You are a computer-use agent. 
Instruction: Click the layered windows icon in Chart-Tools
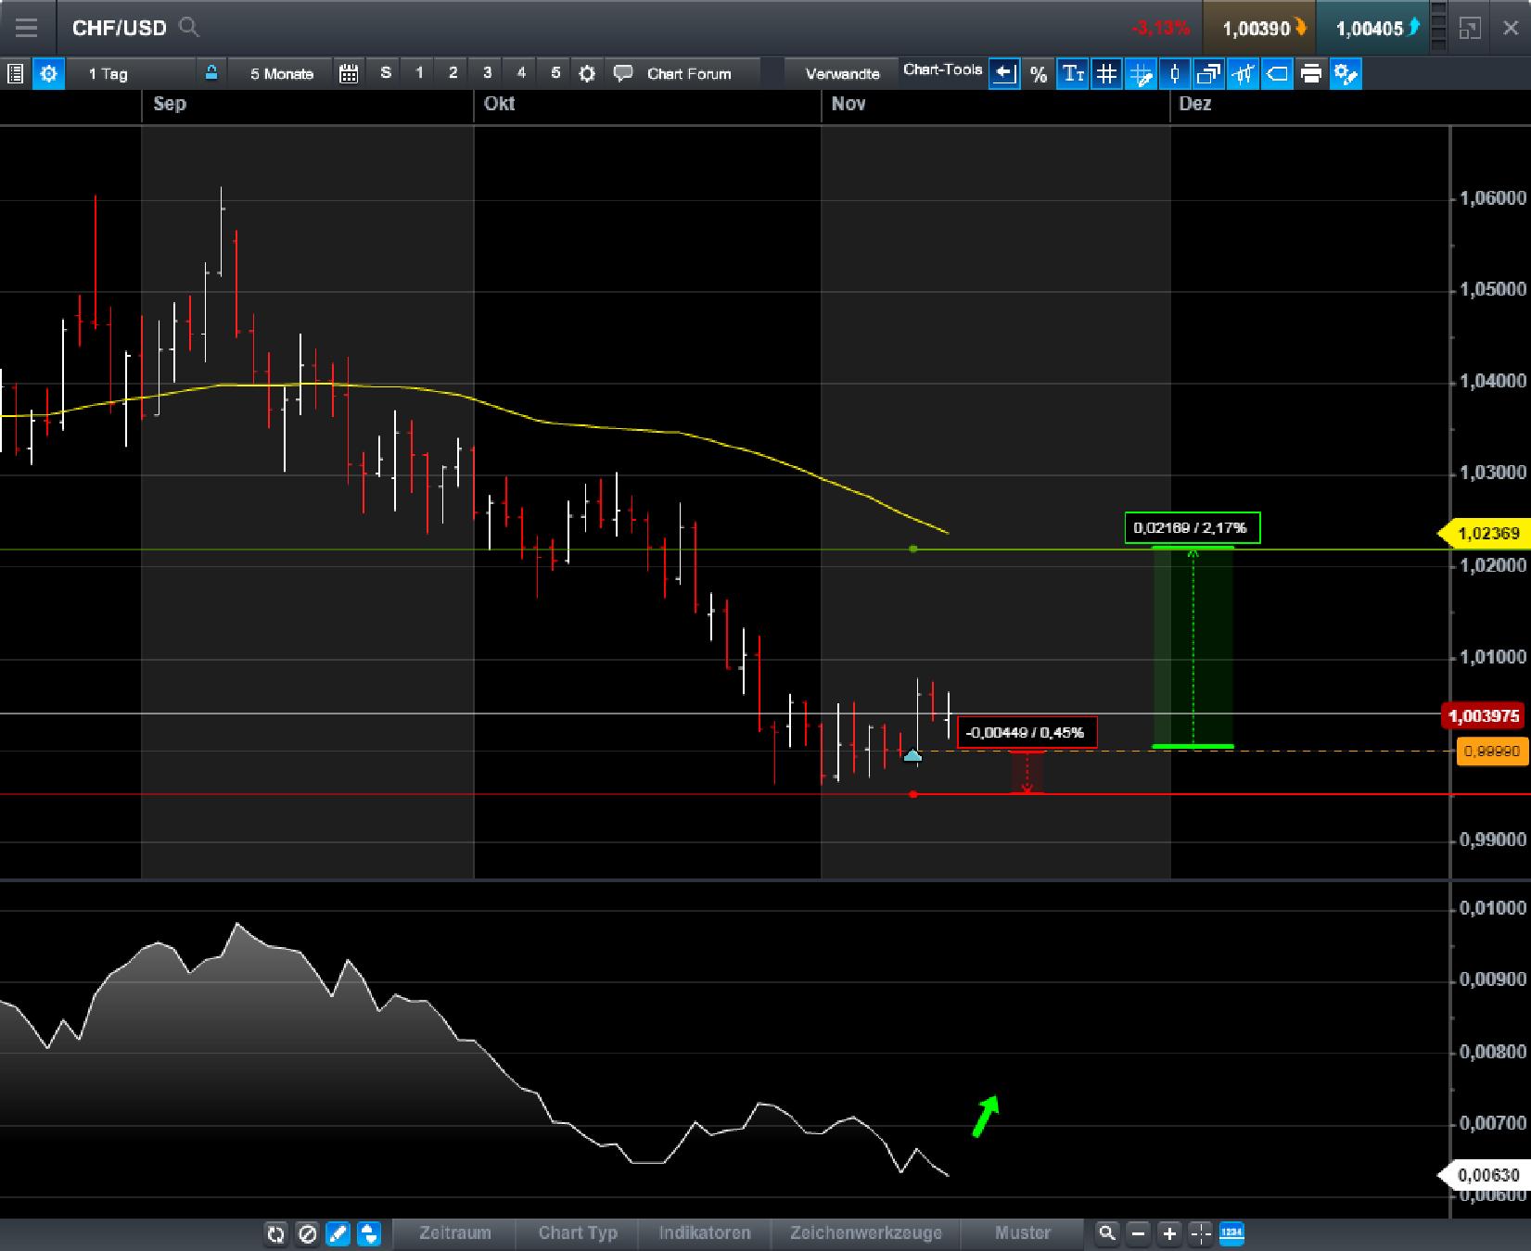tap(1208, 74)
